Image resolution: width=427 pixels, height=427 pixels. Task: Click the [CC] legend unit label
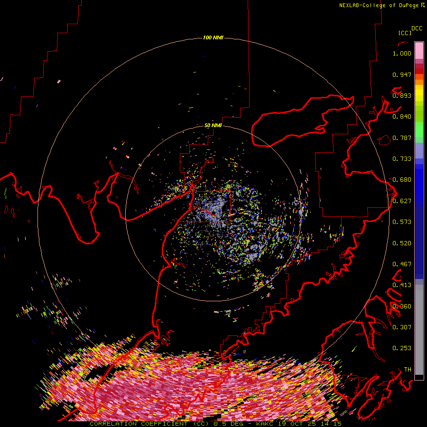coord(405,33)
